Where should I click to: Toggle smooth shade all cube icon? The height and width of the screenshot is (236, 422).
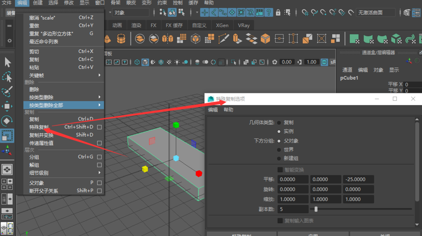tap(145, 62)
